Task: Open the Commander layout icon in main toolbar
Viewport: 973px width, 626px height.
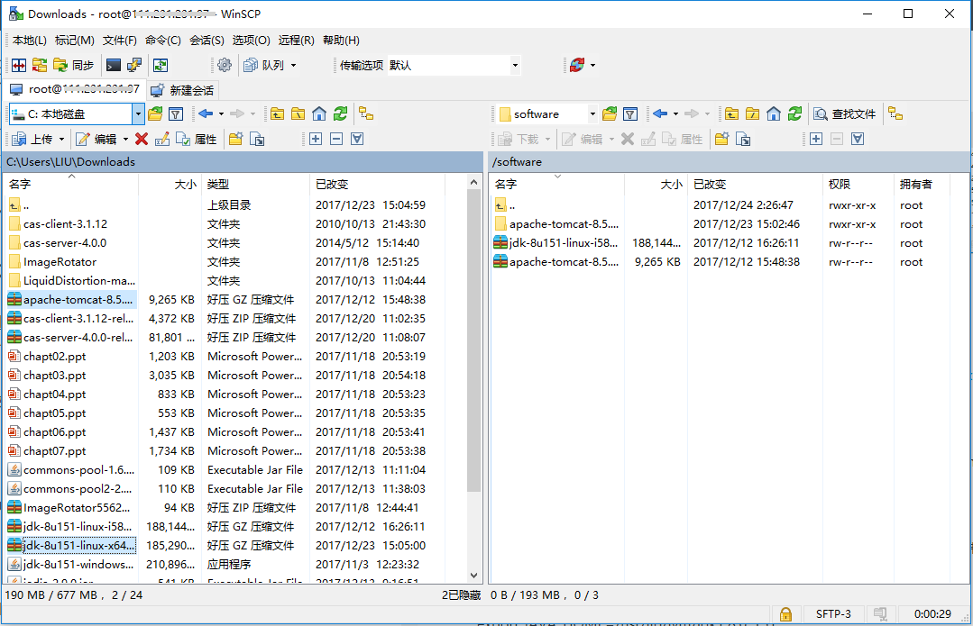Action: pyautogui.click(x=19, y=65)
